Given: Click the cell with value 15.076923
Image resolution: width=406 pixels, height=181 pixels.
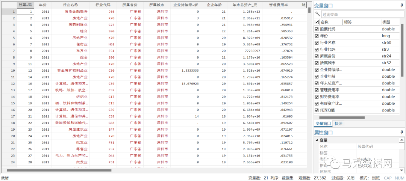Looking at the screenshot, I should click(185, 83).
